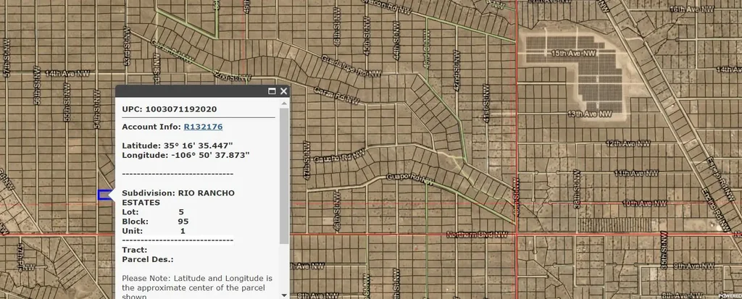Click the popup's vertical scrollbar
The image size is (742, 299).
click(x=284, y=174)
